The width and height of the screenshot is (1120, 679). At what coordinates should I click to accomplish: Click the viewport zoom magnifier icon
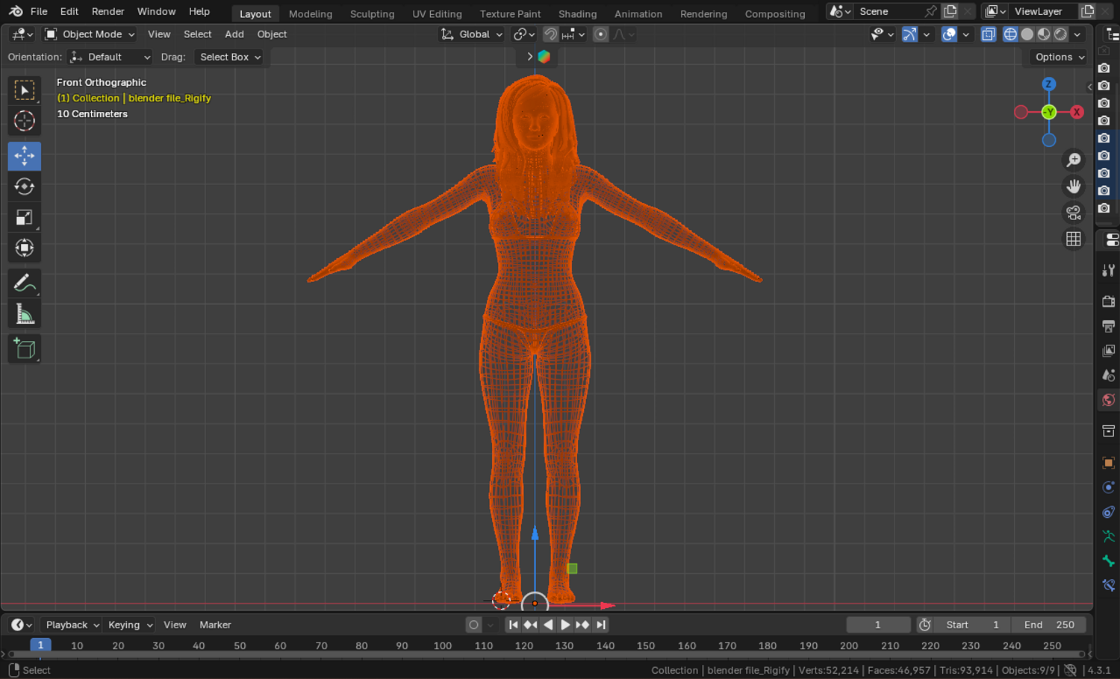click(x=1074, y=160)
